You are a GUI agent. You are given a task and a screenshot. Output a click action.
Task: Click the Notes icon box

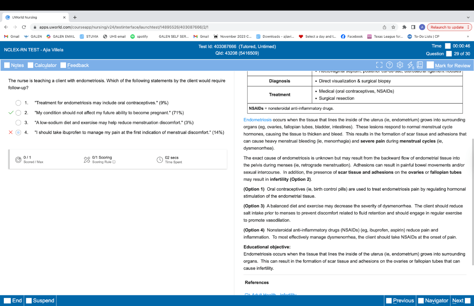coord(7,65)
